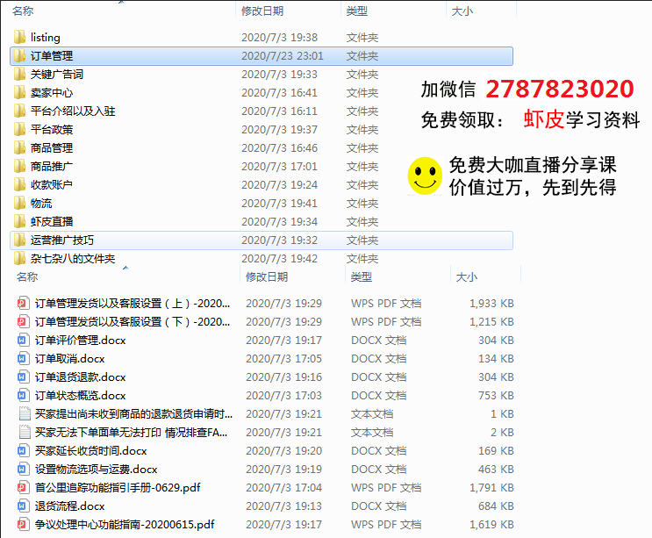This screenshot has width=652, height=538.
Task: Click the 卖家中心 folder icon
Action: (x=19, y=92)
